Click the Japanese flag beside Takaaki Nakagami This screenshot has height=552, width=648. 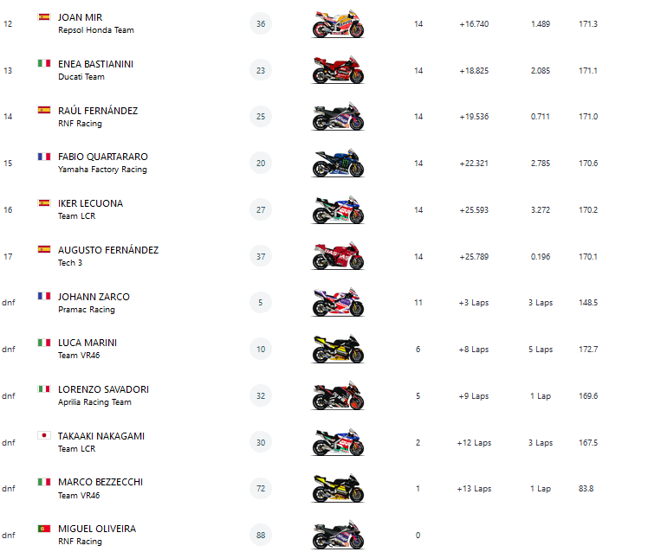44,435
